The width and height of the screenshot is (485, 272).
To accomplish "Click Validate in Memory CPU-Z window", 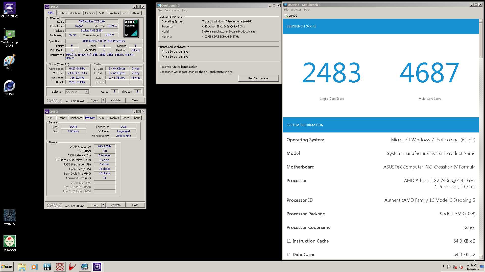I will pos(116,205).
